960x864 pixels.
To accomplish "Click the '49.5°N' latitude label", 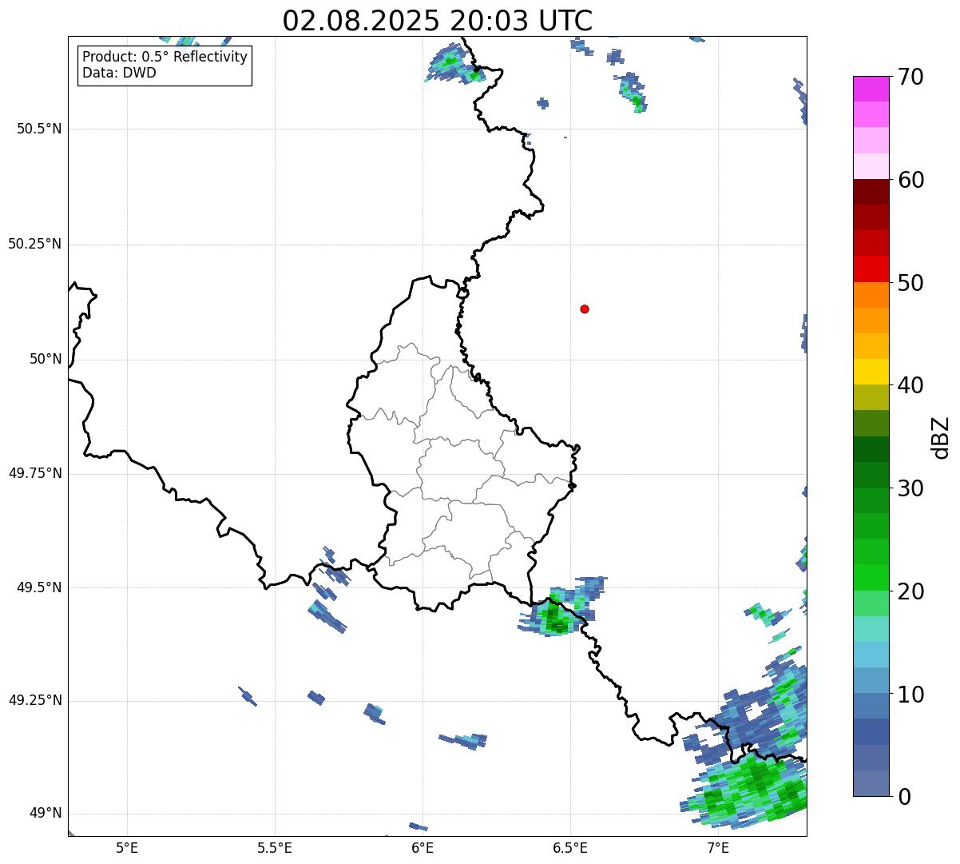I will coord(39,587).
